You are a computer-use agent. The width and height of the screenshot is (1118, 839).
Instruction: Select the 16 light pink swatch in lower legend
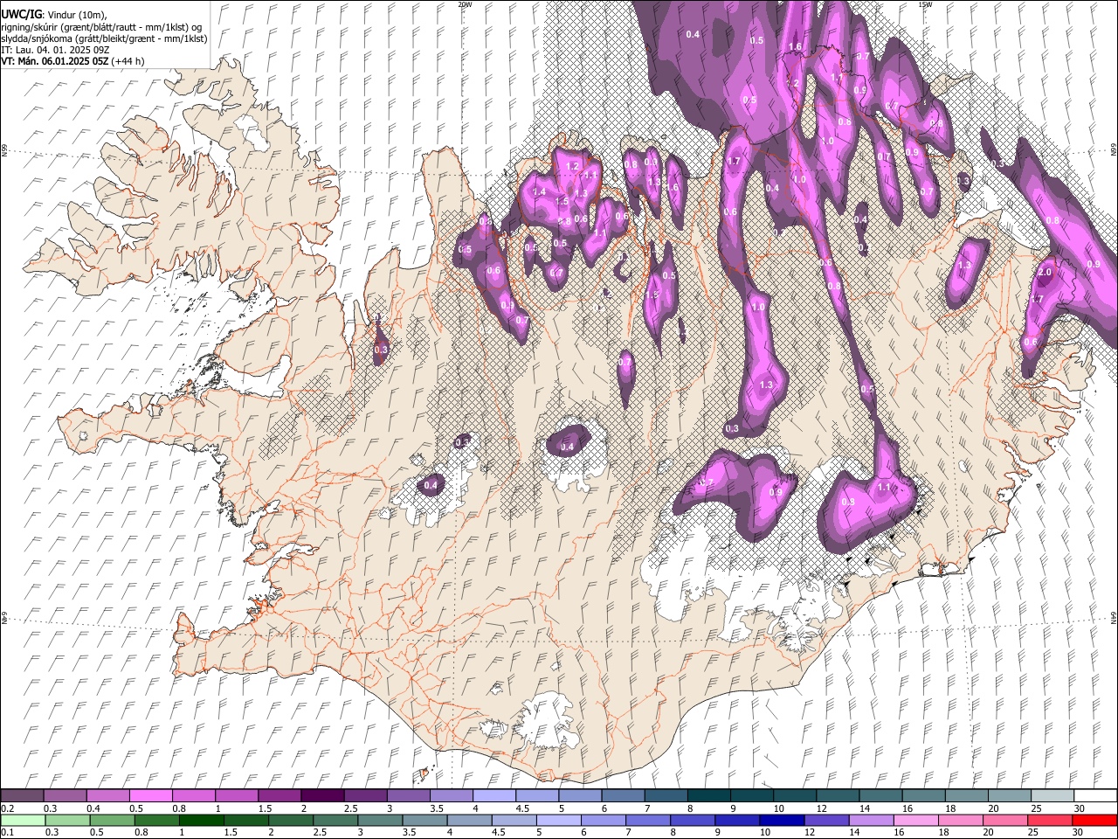(915, 820)
